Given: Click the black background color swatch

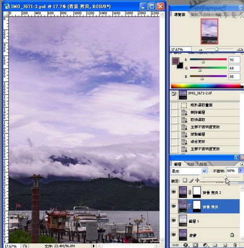Looking at the screenshot, I should pos(181,66).
